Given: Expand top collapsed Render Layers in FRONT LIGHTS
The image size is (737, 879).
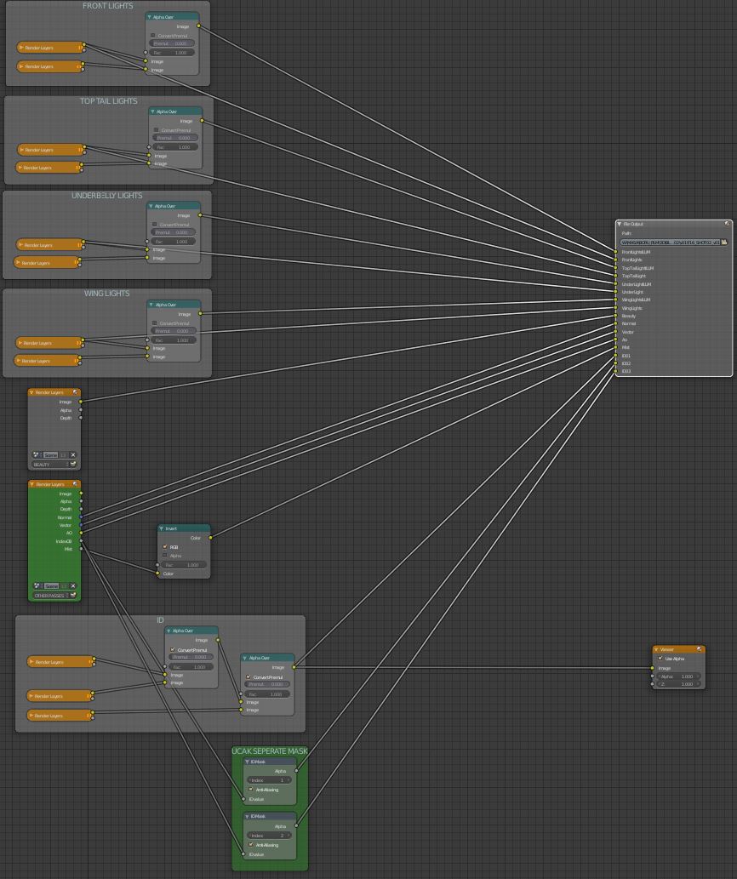Looking at the screenshot, I should point(21,48).
